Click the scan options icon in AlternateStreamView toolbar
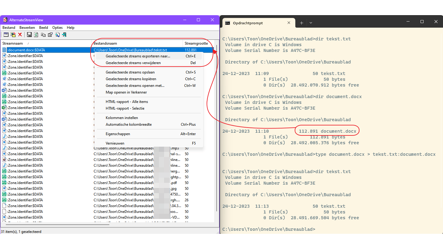Image resolution: width=443 pixels, height=249 pixels. [x=6, y=35]
